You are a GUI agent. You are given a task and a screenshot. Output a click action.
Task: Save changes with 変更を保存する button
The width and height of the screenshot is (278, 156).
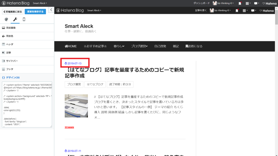tap(35, 12)
